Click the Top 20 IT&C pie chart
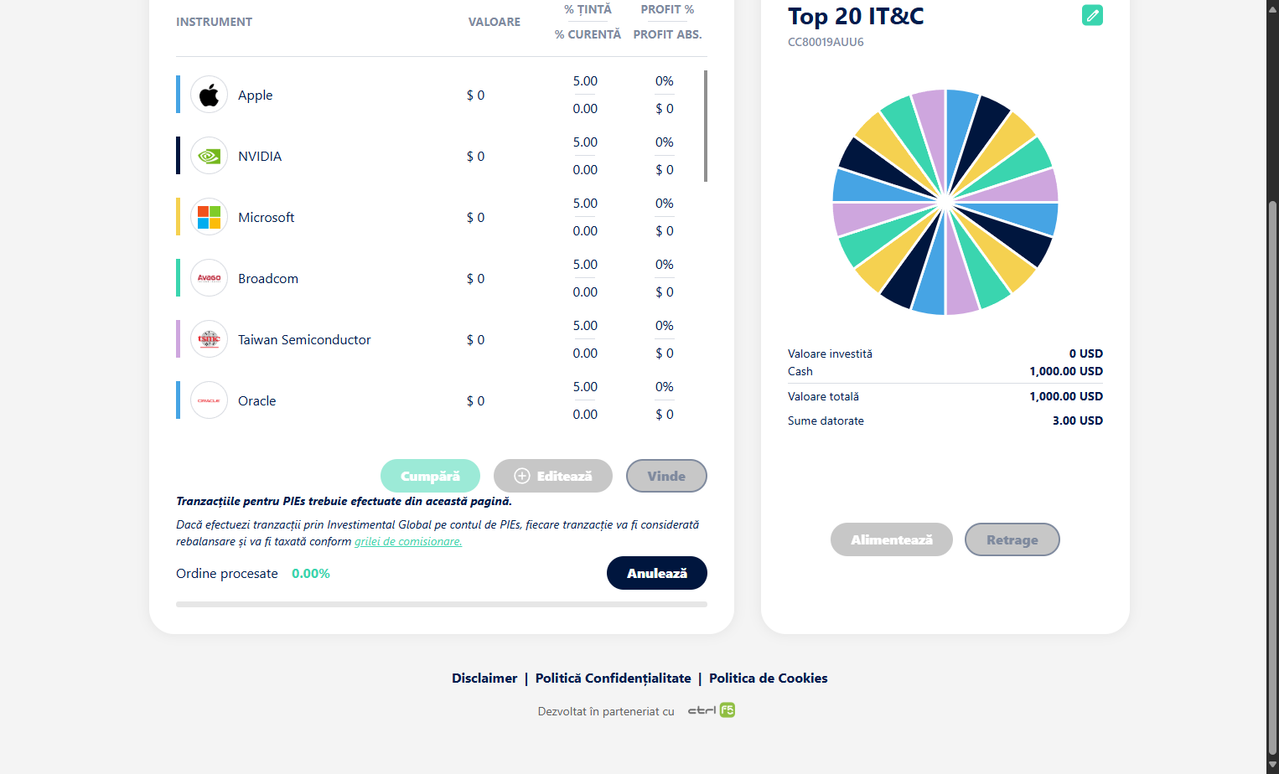 [945, 202]
